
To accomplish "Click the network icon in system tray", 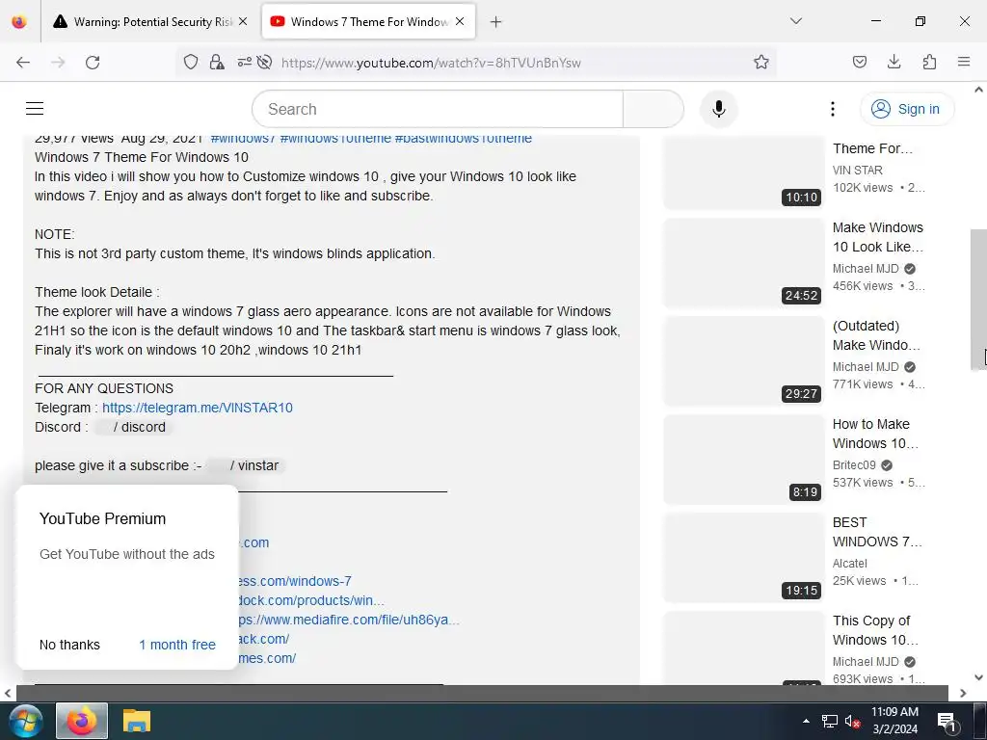I will pos(830,721).
